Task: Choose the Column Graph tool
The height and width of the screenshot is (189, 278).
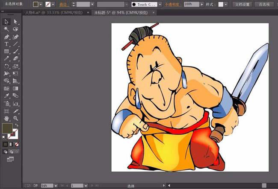Action: 15,103
